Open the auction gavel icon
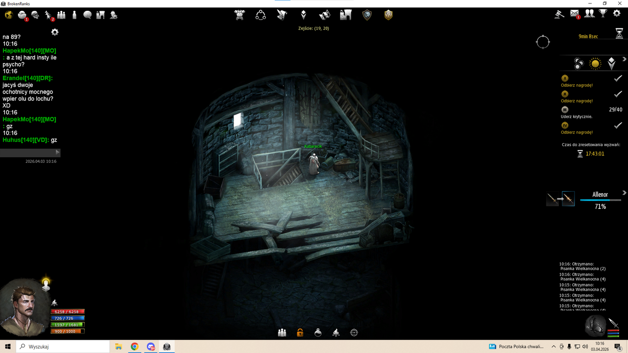 click(559, 14)
